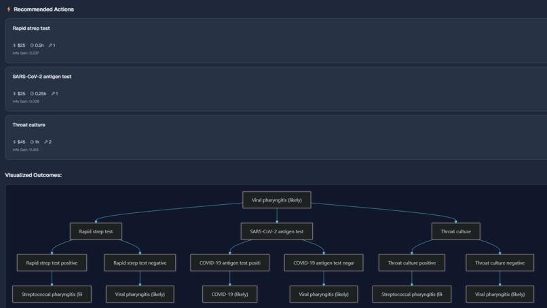The width and height of the screenshot is (547, 308).
Task: Click the $45 cost of Throat culture
Action: click(21, 142)
